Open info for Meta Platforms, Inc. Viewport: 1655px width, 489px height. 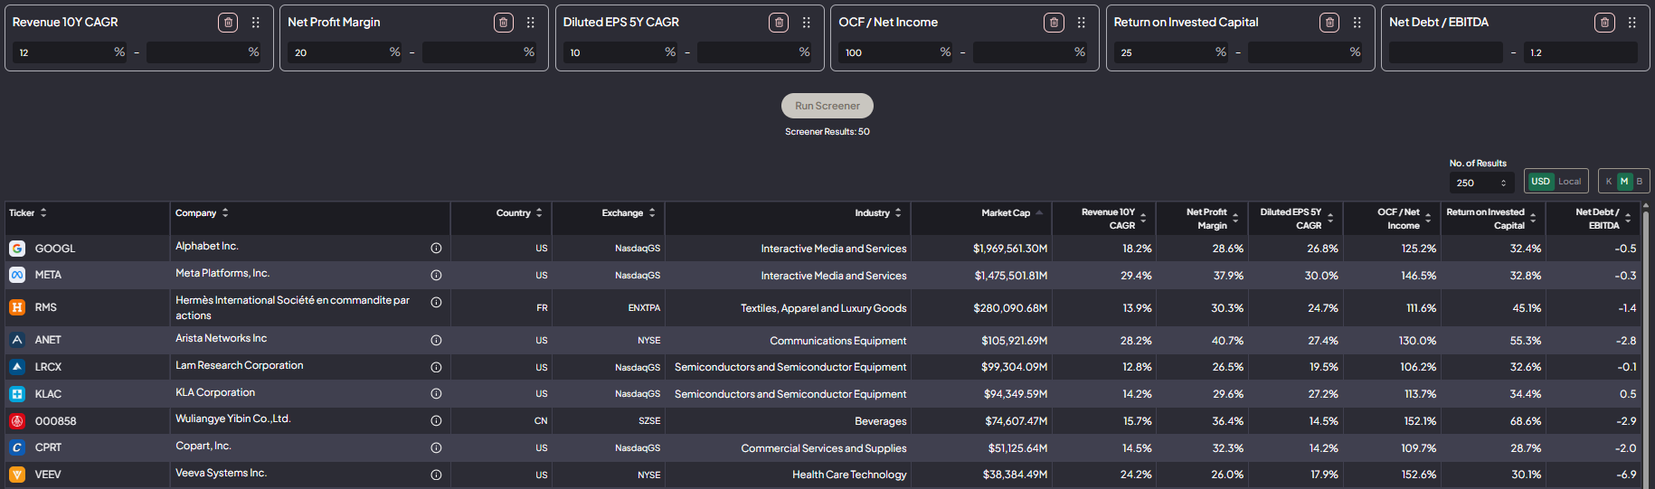pyautogui.click(x=436, y=275)
